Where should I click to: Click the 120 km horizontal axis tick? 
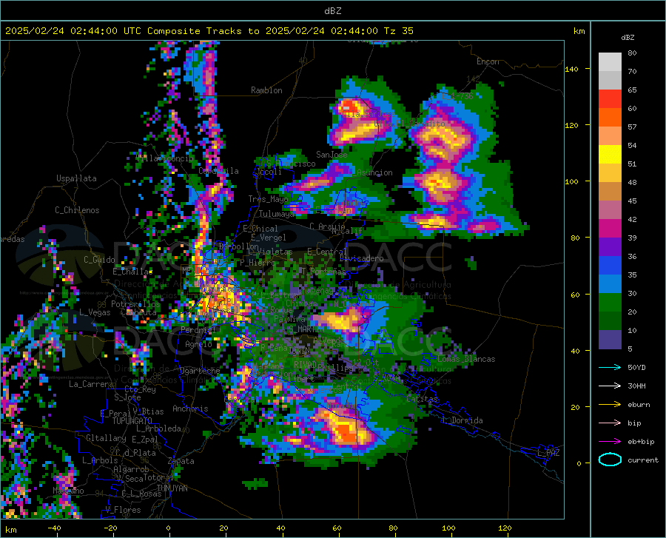[505, 528]
